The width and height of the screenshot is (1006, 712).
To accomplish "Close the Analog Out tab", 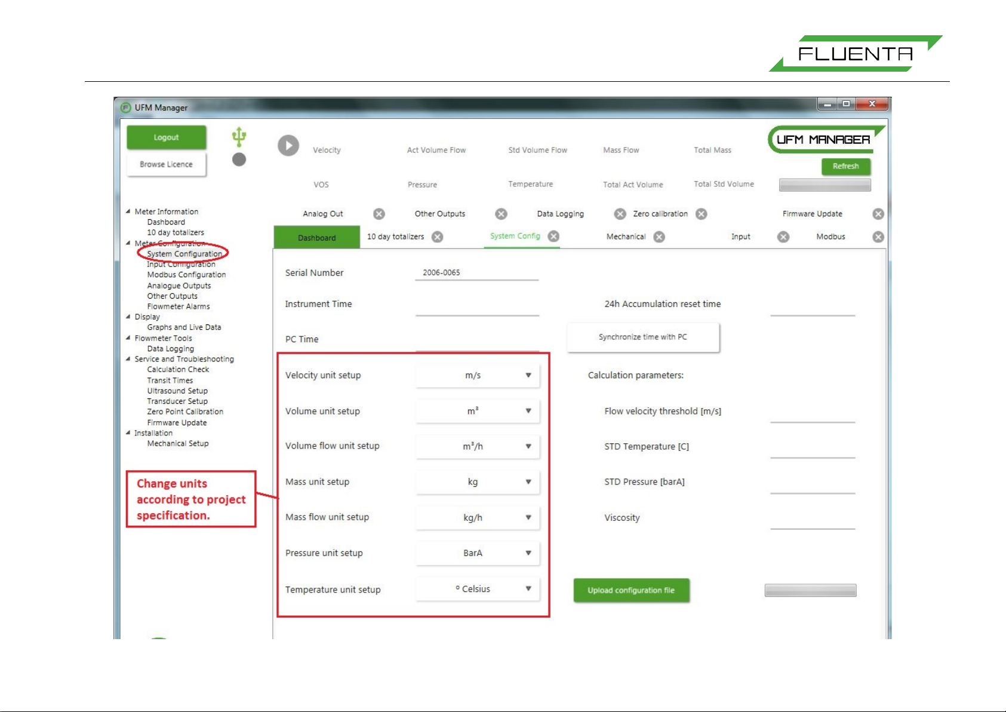I will [x=379, y=214].
